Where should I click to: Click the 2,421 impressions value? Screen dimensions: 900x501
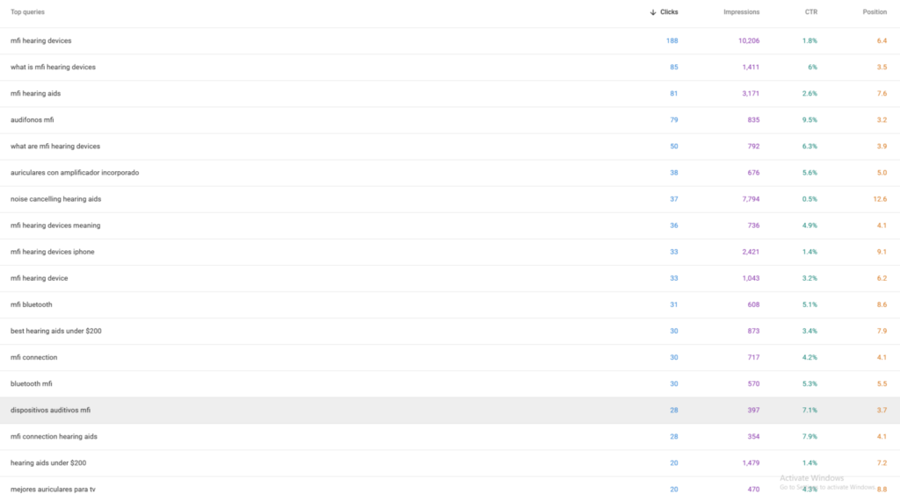(751, 252)
